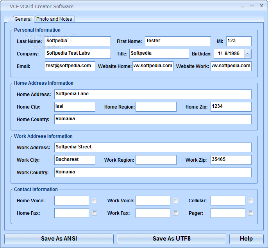Click the Work City field
Image resolution: width=268 pixels, height=248 pixels.
click(x=75, y=160)
